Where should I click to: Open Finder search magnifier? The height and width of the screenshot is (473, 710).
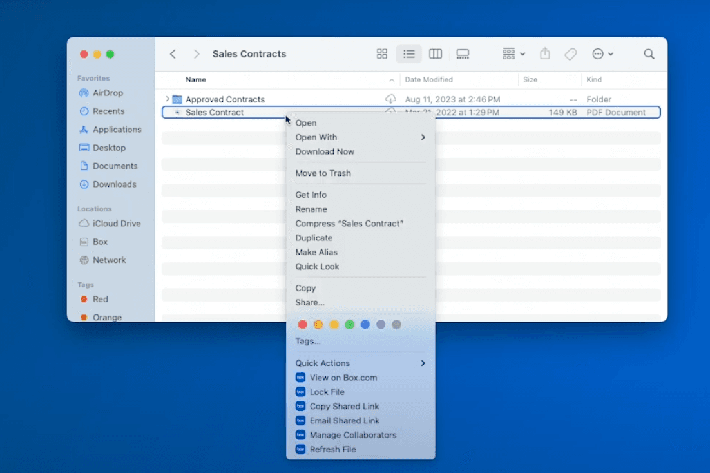(x=649, y=54)
